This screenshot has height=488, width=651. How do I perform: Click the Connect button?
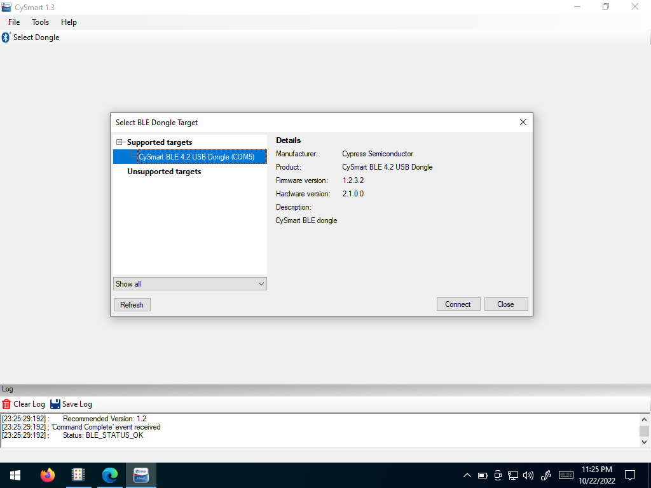(x=458, y=304)
